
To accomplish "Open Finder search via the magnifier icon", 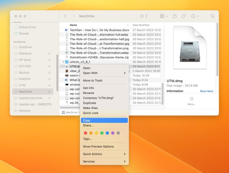I will point(212,16).
